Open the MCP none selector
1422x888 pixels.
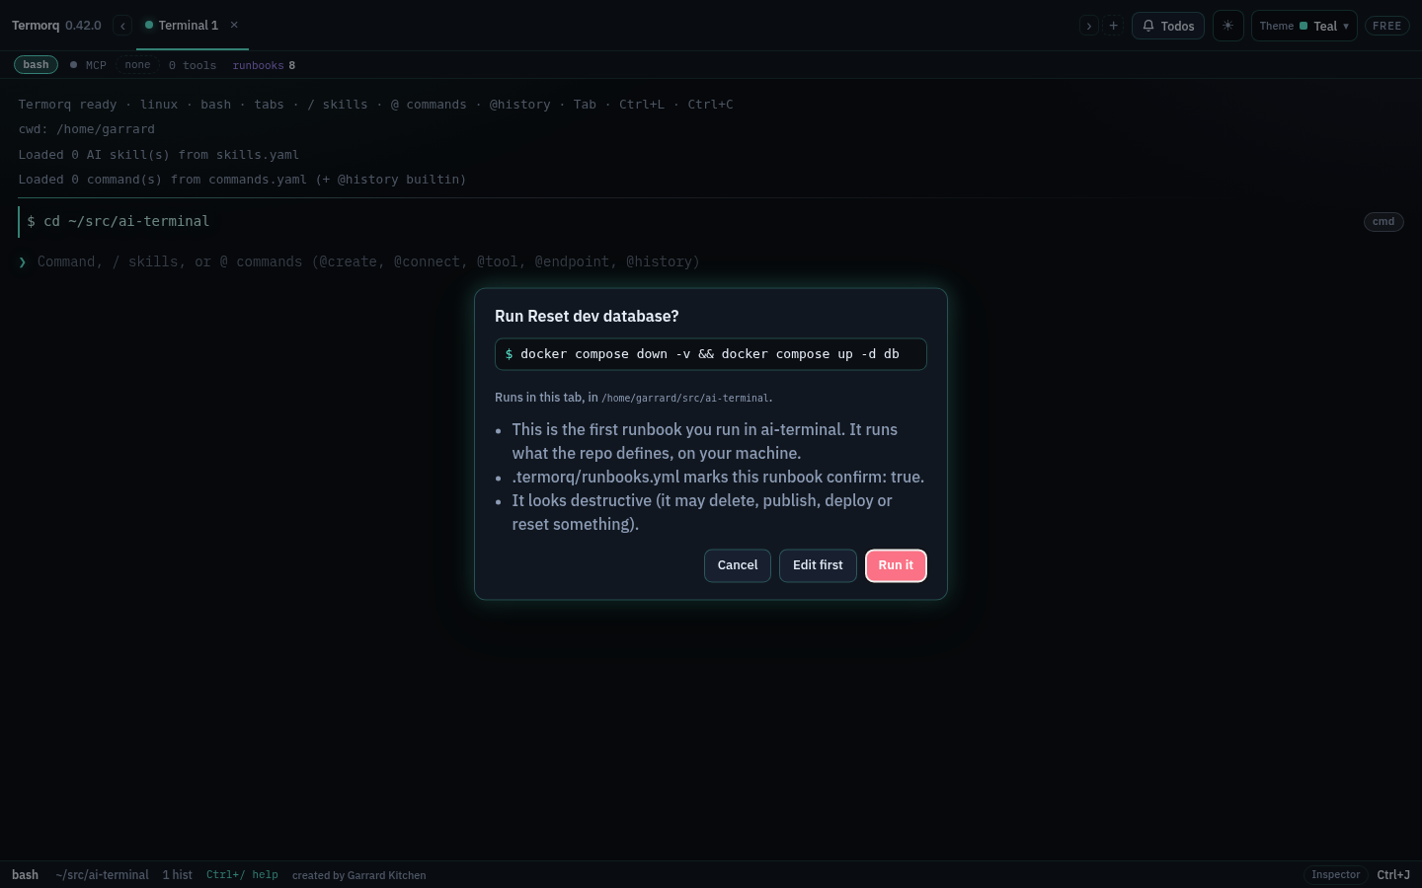point(137,65)
